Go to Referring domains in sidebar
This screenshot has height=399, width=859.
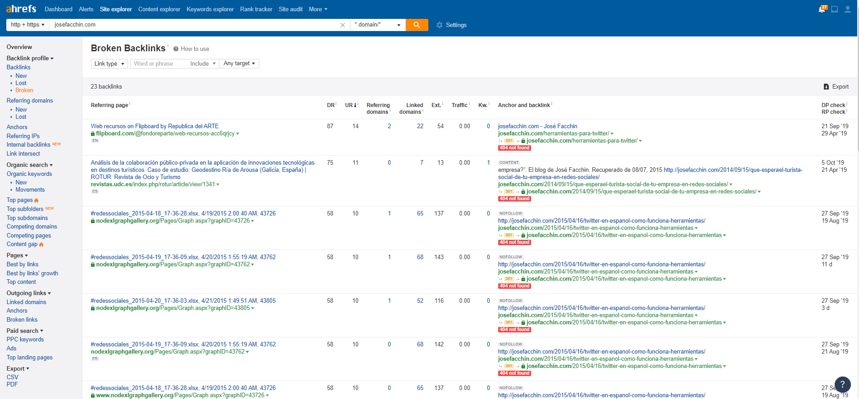(x=30, y=101)
